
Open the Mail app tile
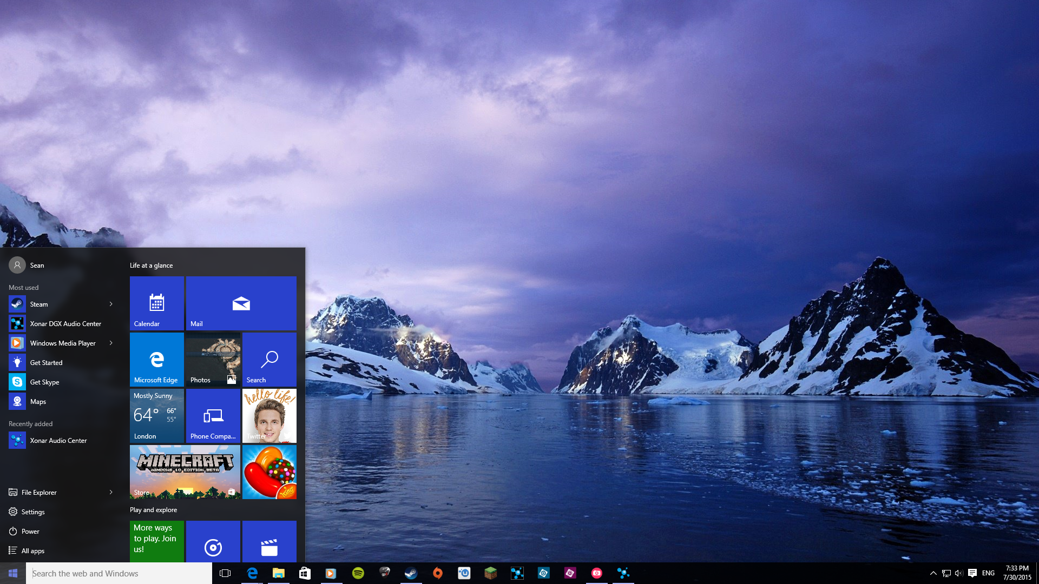coord(241,302)
